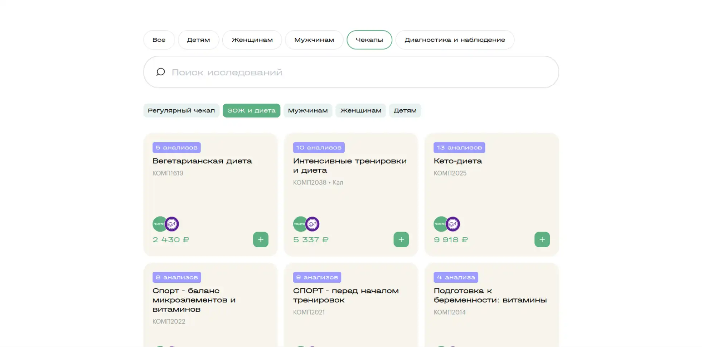Disable the ЗОЖ и диета filter chip

pyautogui.click(x=251, y=110)
